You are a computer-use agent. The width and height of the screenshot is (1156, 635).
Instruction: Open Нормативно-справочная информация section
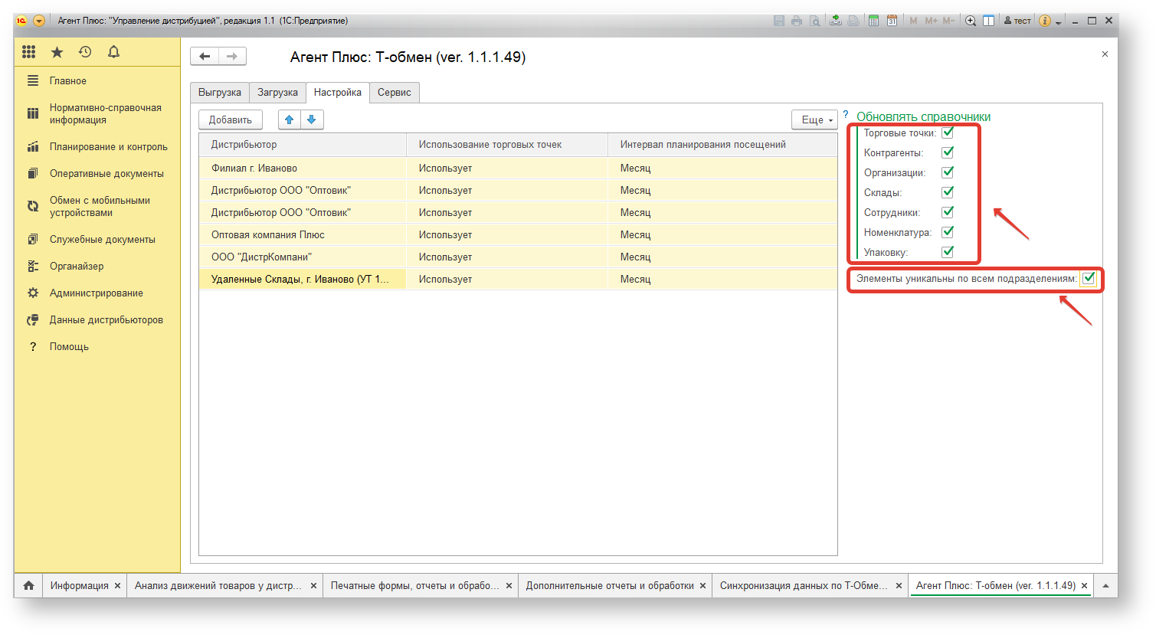pos(97,113)
